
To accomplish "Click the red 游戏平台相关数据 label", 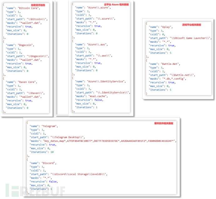I will click(x=192, y=25).
